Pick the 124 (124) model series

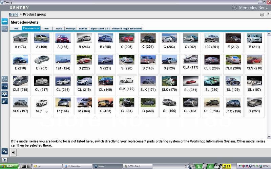tap(63, 64)
